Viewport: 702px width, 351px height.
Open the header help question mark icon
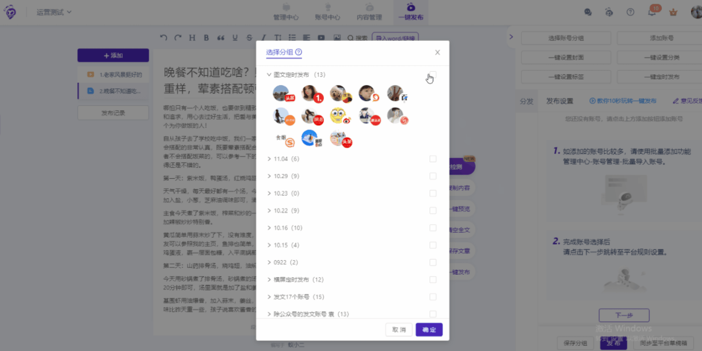631,11
